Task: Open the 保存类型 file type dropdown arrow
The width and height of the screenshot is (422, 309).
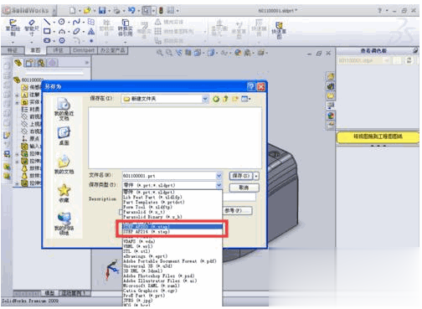Action: pos(219,185)
